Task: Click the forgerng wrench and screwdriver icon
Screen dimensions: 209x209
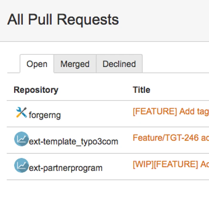Action: [x=21, y=113]
